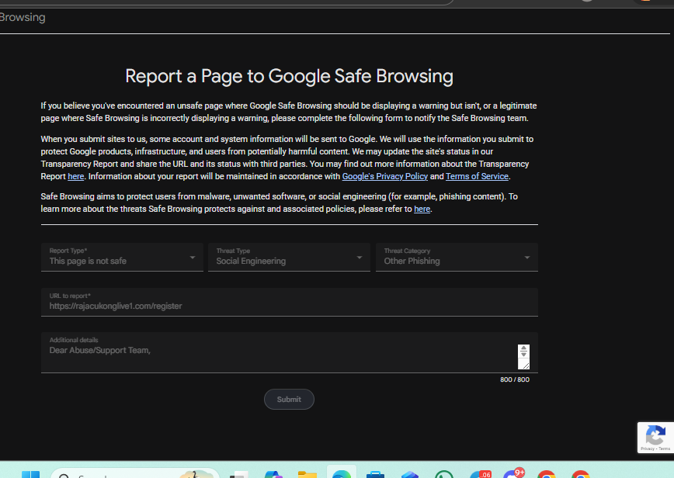Open the 'here' link about associated policies
Image resolution: width=674 pixels, height=478 pixels.
coord(422,210)
